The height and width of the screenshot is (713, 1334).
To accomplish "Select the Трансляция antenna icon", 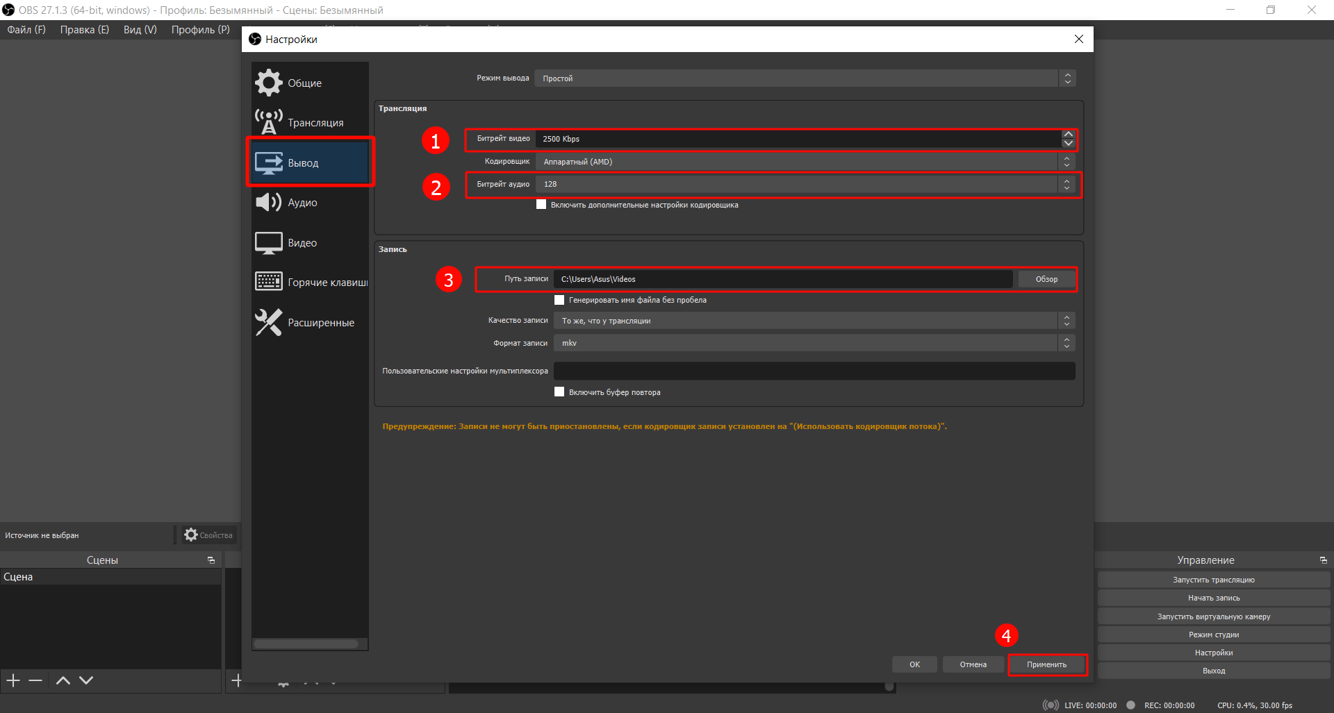I will (x=268, y=122).
